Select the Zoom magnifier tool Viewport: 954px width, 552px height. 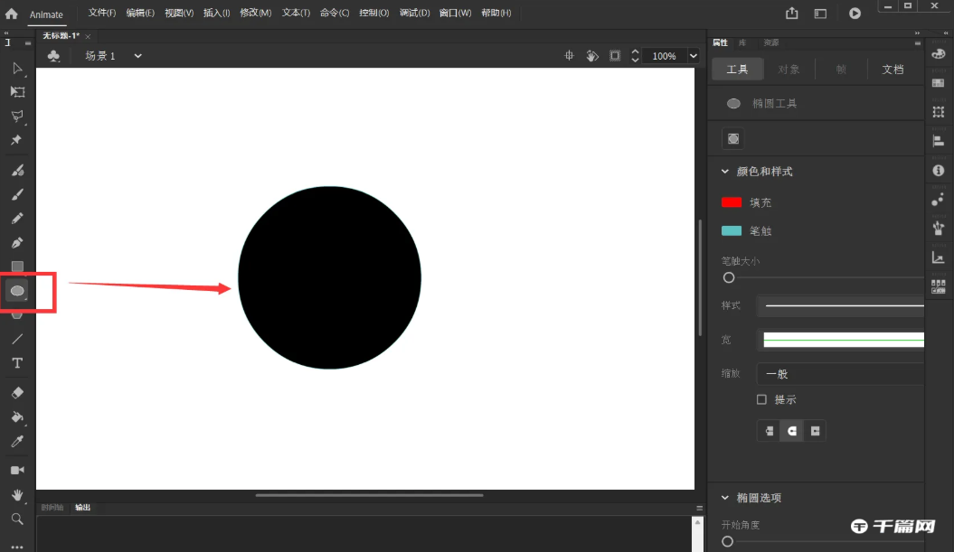point(16,519)
